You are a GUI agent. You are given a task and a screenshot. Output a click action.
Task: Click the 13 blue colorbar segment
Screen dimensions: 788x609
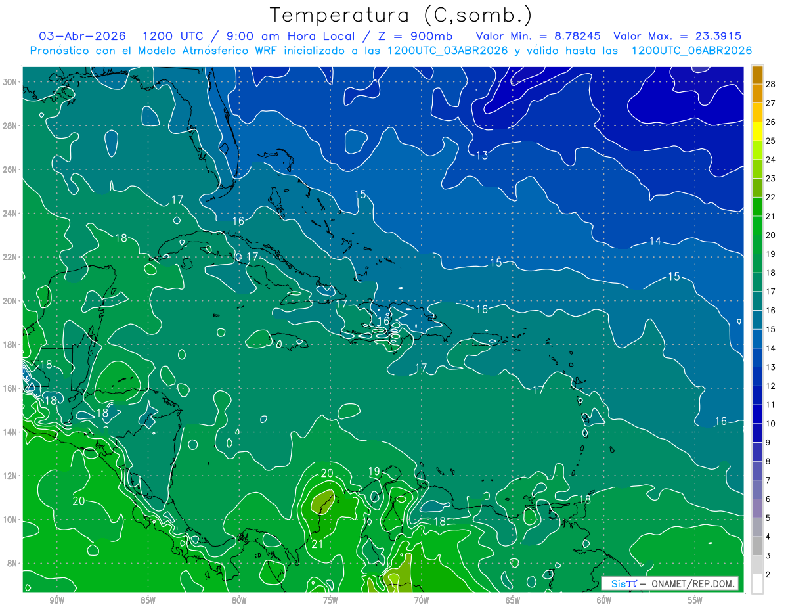point(757,357)
